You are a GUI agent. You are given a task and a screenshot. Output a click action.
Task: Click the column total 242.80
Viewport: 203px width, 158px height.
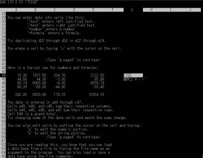(21, 95)
